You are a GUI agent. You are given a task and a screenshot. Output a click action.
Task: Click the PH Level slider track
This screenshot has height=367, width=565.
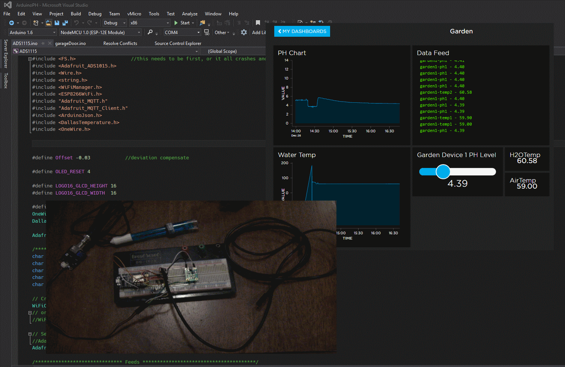click(x=457, y=172)
